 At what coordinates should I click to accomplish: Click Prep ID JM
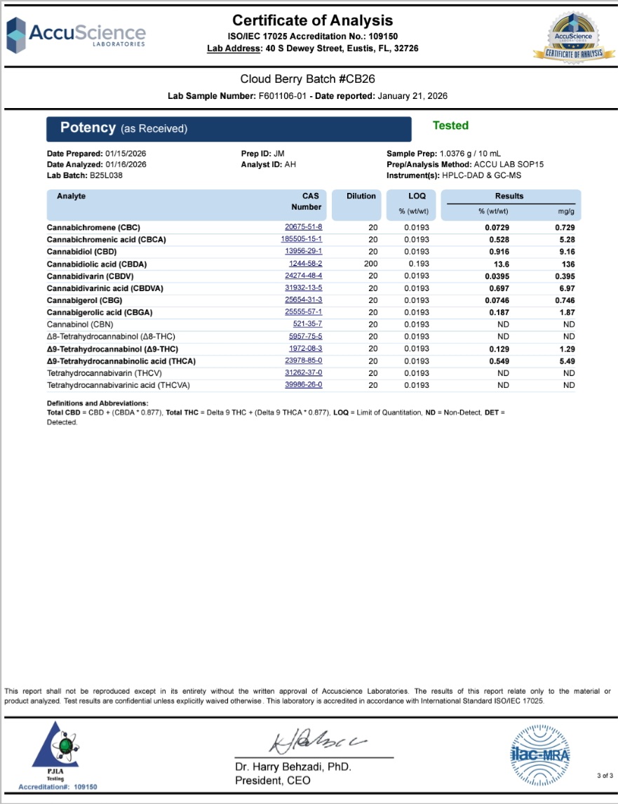tap(262, 154)
